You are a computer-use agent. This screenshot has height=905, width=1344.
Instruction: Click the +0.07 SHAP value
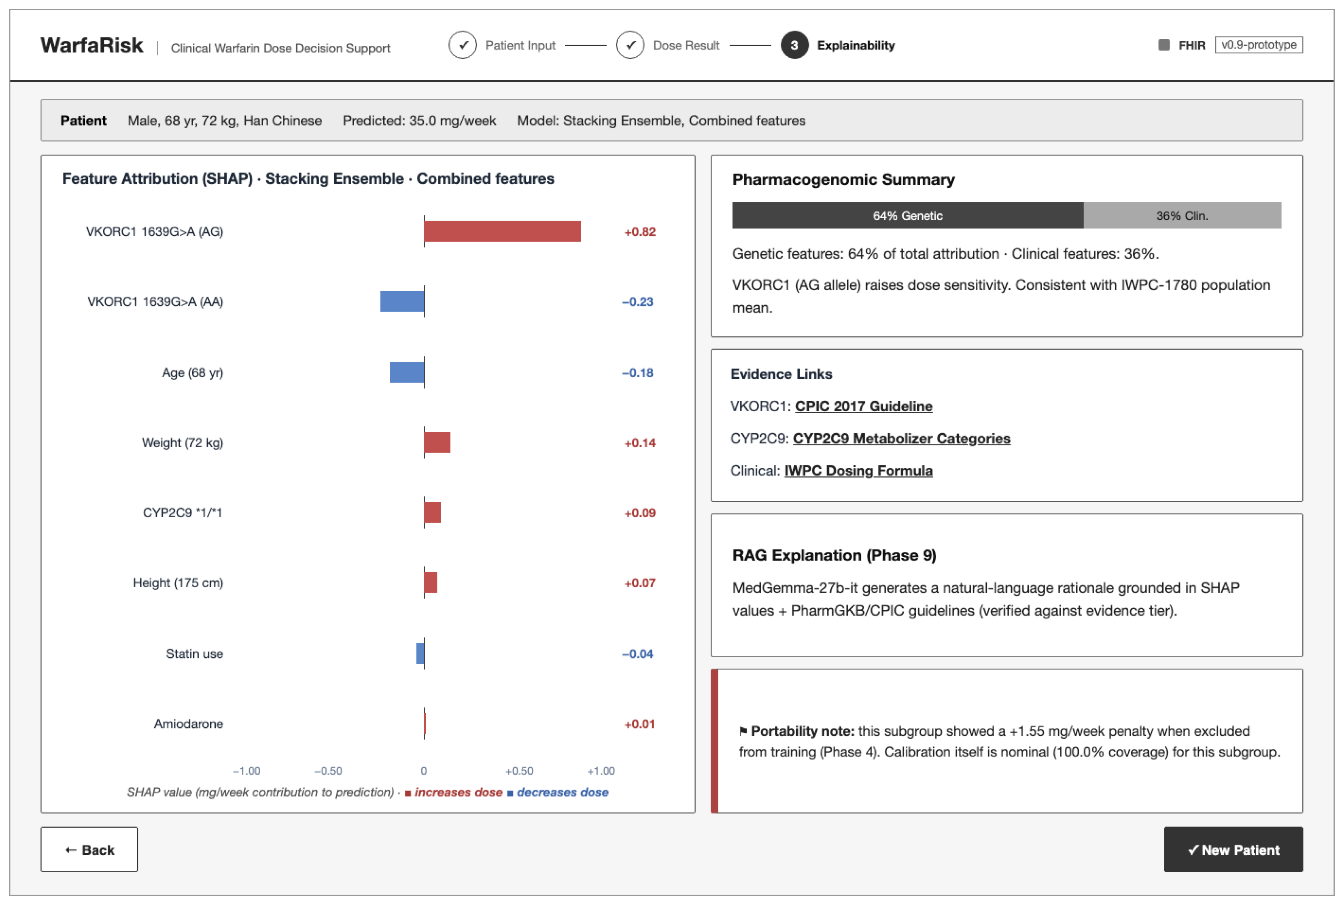(x=640, y=583)
